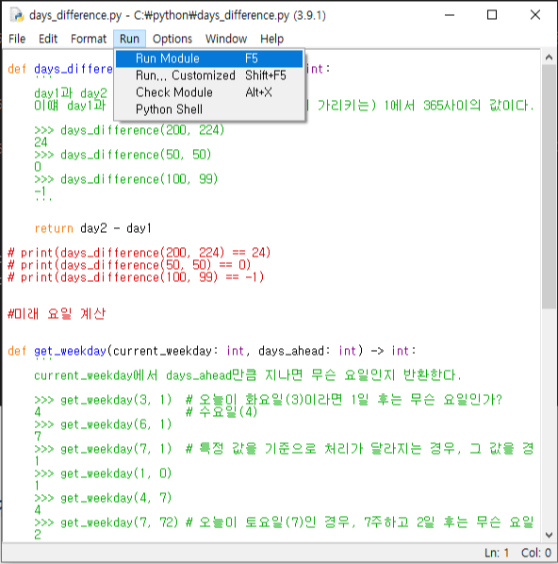Open the Options menu
The height and width of the screenshot is (564, 558).
(172, 39)
